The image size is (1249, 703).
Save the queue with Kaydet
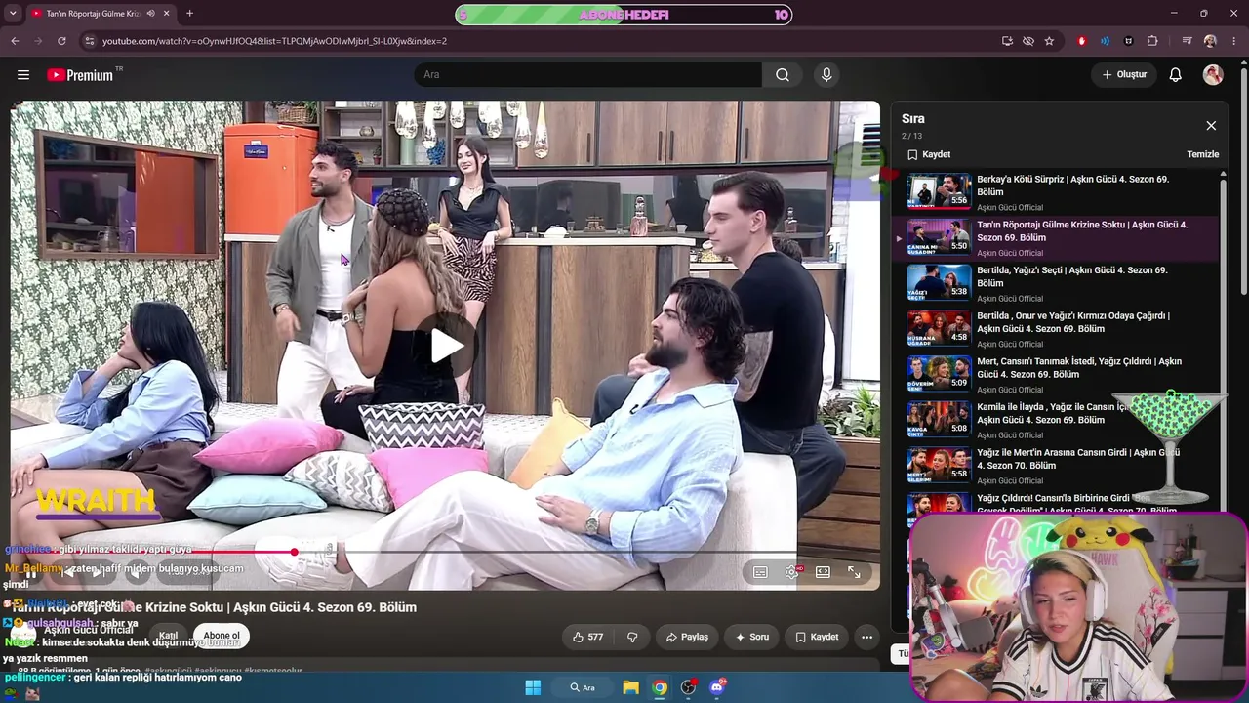[929, 154]
